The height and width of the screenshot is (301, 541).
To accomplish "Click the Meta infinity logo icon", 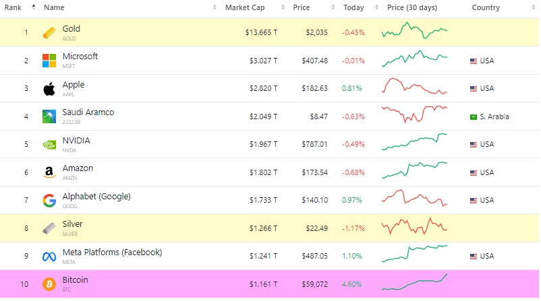I will point(49,257).
